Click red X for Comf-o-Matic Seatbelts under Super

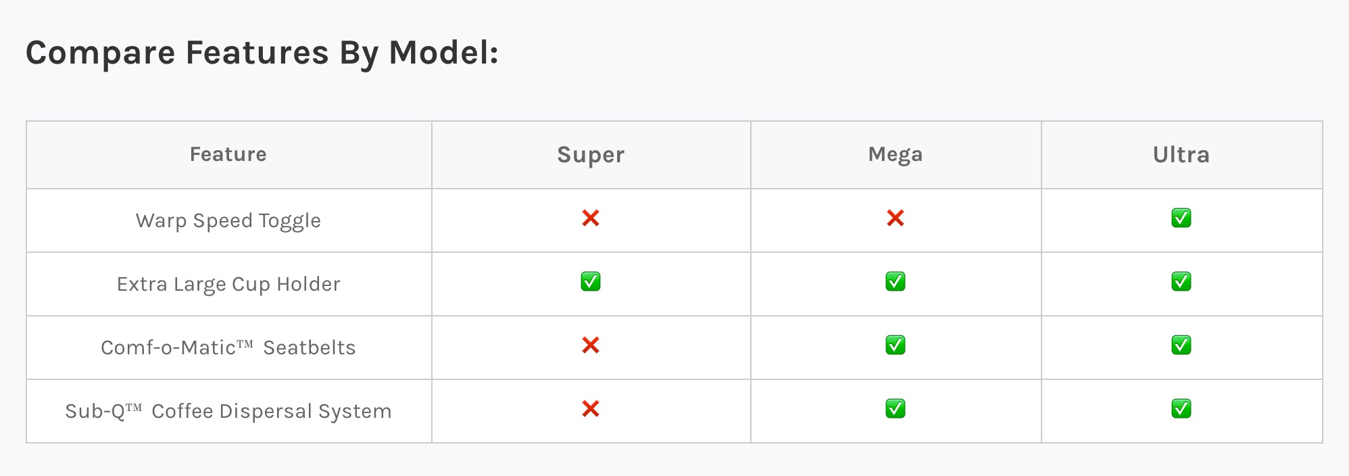(x=591, y=346)
